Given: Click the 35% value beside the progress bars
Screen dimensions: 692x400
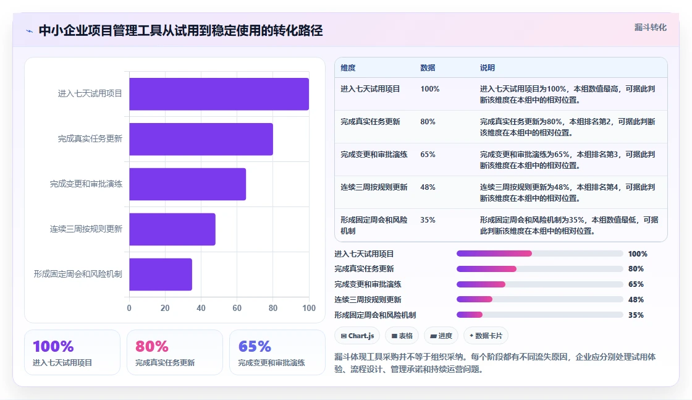Looking at the screenshot, I should (x=636, y=315).
